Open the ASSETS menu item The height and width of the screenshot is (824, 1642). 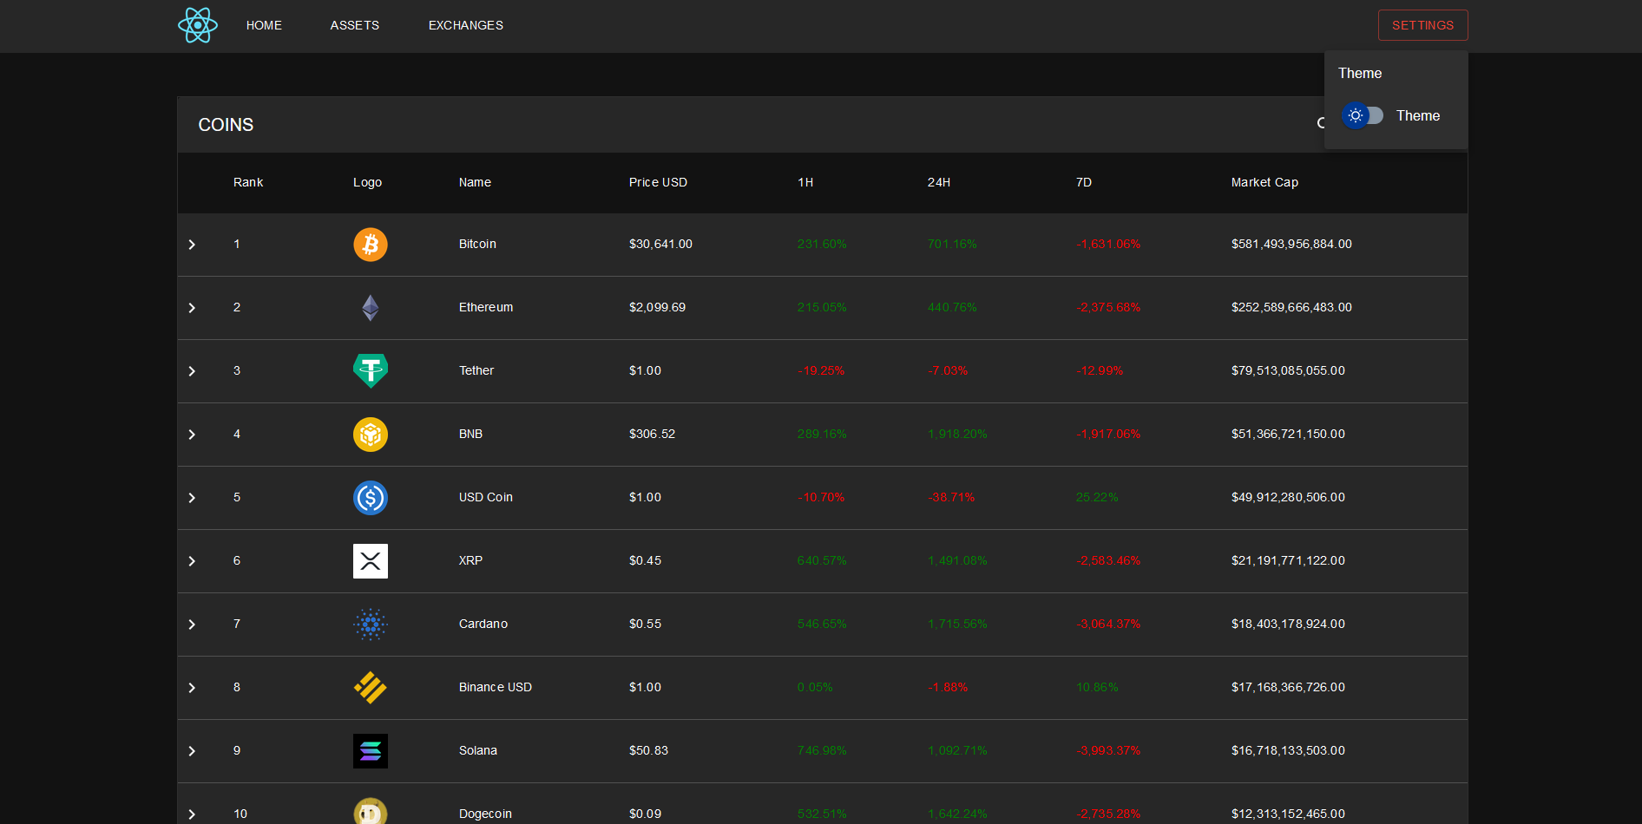click(354, 25)
